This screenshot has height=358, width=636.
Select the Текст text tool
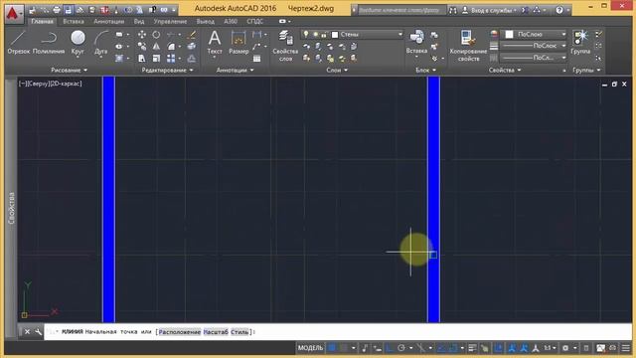[215, 43]
